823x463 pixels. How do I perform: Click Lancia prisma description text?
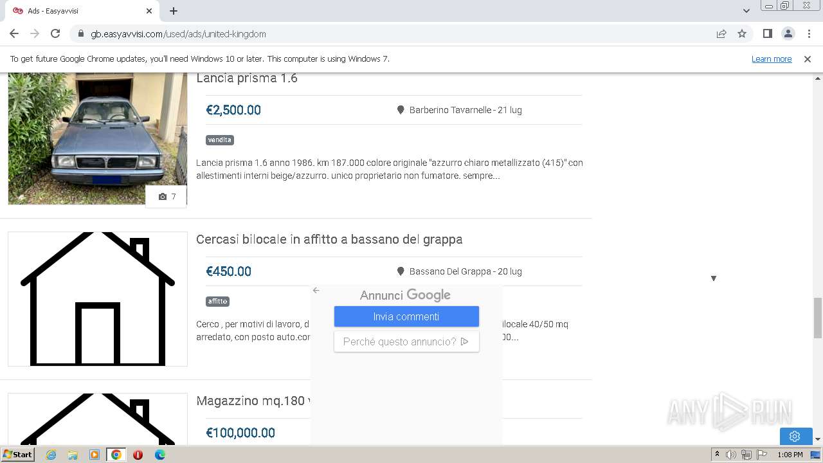point(390,169)
